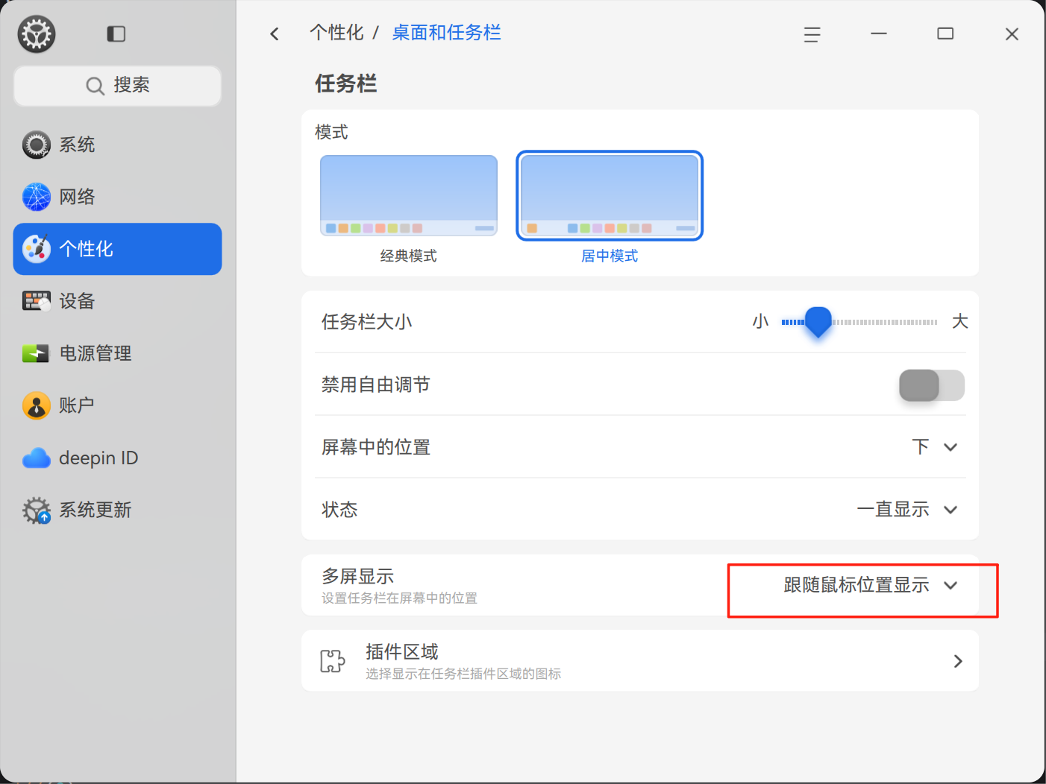Select the 居中模式 taskbar preview thumbnail

pos(610,195)
